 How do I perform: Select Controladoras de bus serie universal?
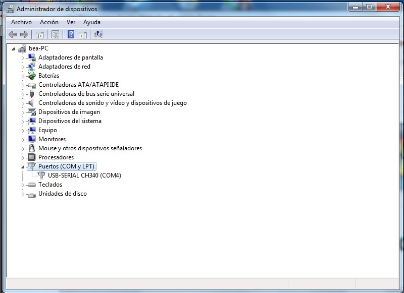[86, 94]
